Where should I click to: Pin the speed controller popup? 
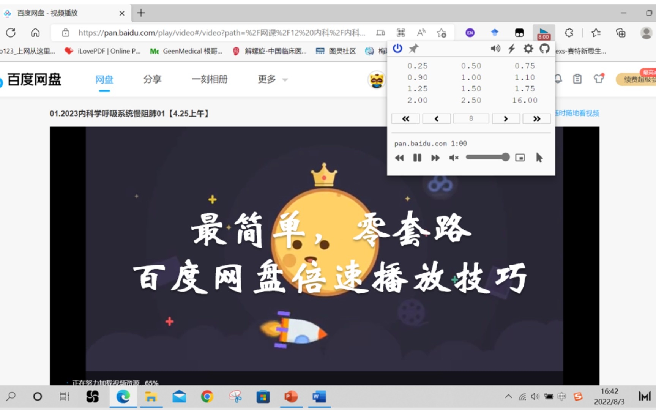[x=413, y=49]
